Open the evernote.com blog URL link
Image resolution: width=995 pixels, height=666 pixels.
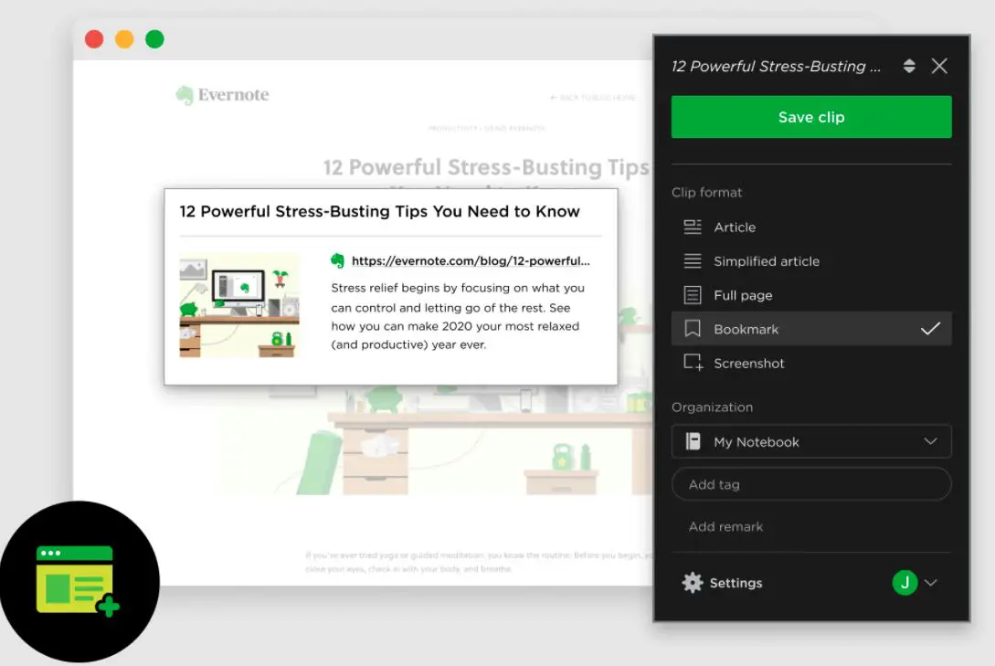click(x=471, y=260)
